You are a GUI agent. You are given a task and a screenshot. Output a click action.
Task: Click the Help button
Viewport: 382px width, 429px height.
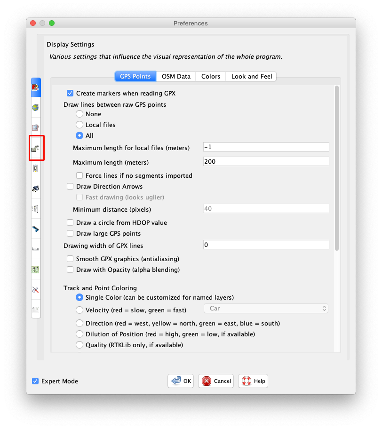click(253, 381)
